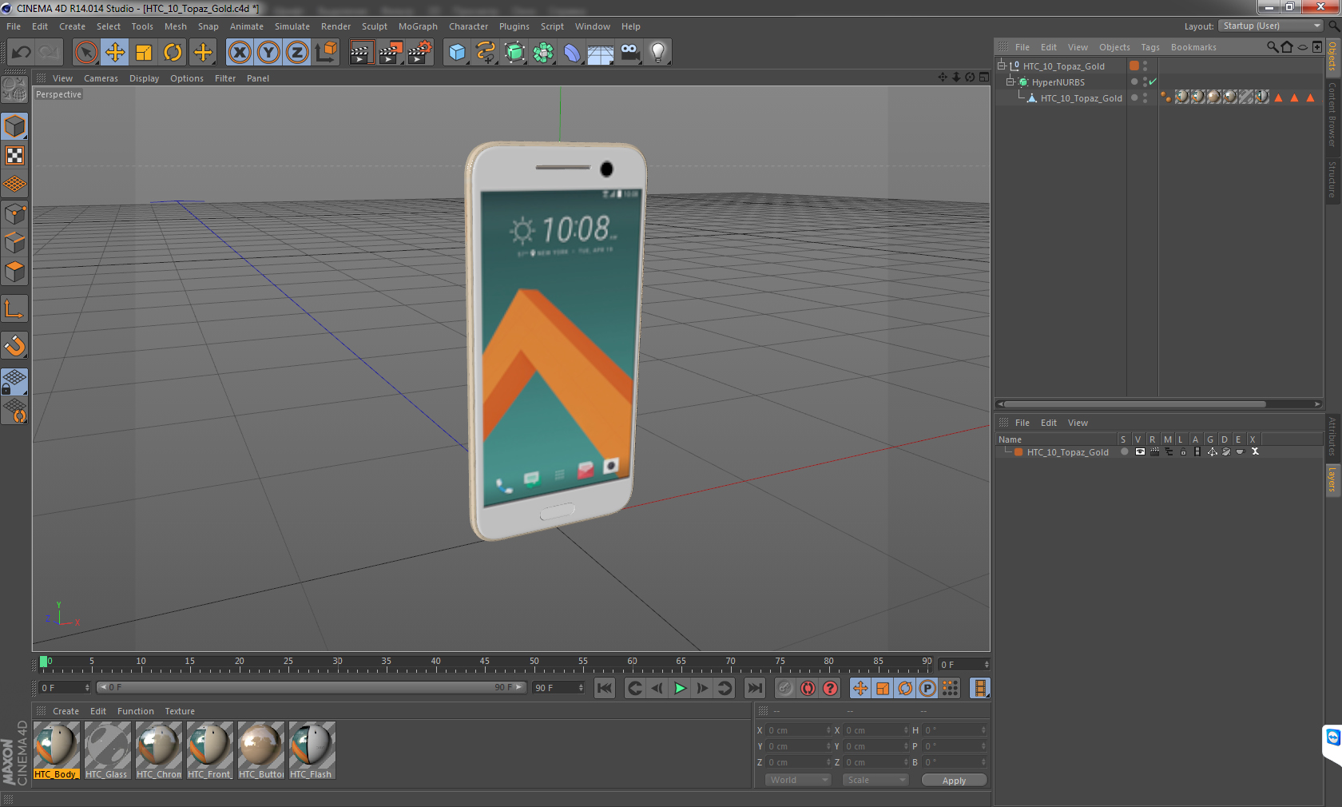Switch to Polygons mode
This screenshot has height=807, width=1342.
click(15, 272)
